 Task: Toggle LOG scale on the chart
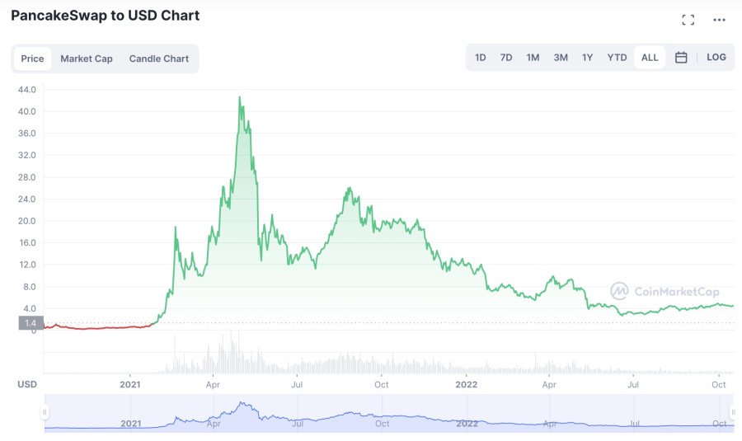click(x=716, y=58)
